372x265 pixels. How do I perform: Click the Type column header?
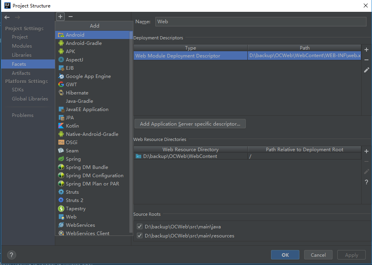pos(191,48)
